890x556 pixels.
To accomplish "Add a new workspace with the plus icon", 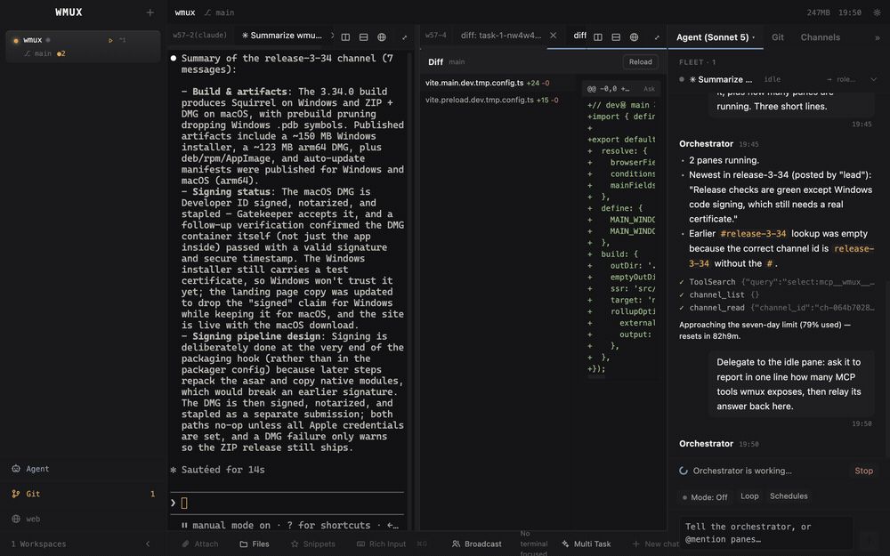I will 150,12.
